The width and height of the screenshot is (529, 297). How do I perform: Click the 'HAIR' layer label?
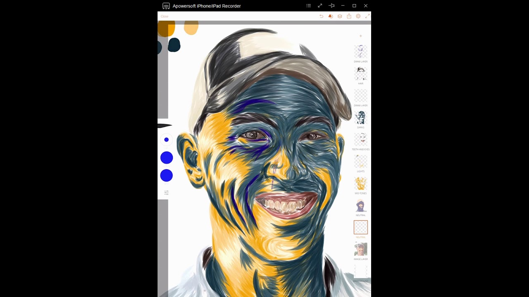click(x=361, y=84)
